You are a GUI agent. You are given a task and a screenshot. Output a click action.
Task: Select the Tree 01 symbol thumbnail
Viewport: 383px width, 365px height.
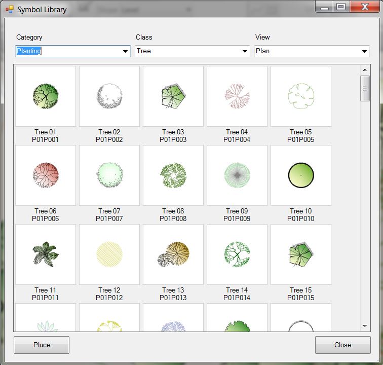pos(46,95)
